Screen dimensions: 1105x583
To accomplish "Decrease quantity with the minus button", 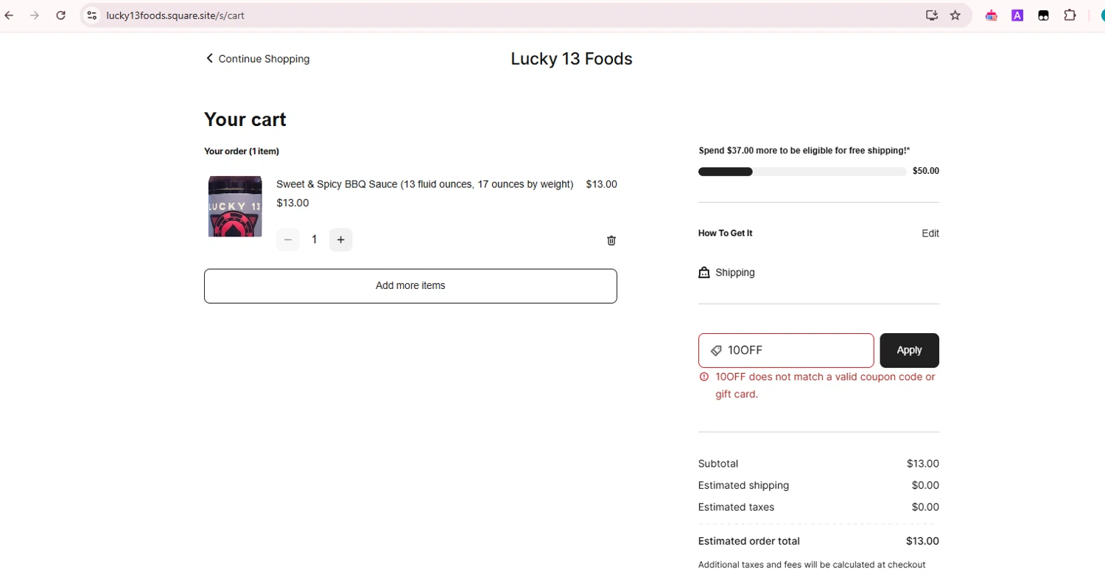I will 288,240.
